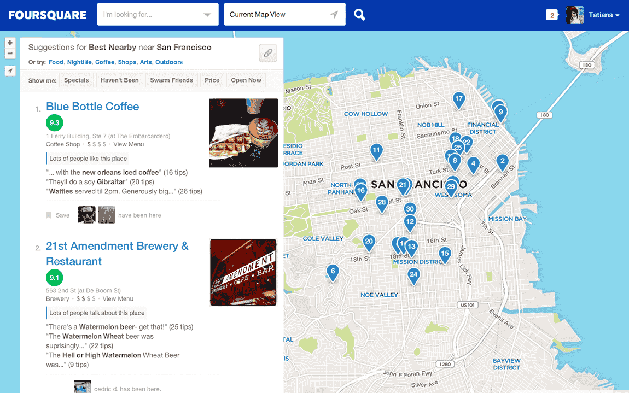629x393 pixels.
Task: Click the second friend avatar who has been here
Action: (x=107, y=215)
